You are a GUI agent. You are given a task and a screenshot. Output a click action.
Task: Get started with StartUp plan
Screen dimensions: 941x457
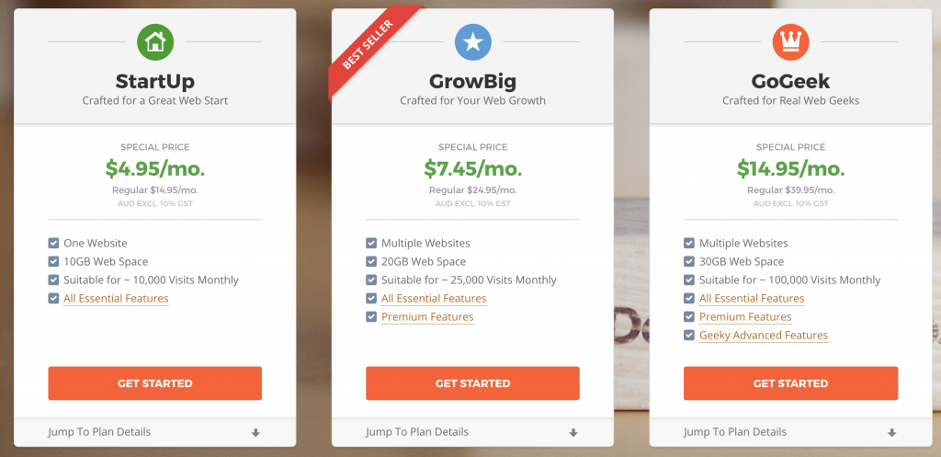pos(154,383)
